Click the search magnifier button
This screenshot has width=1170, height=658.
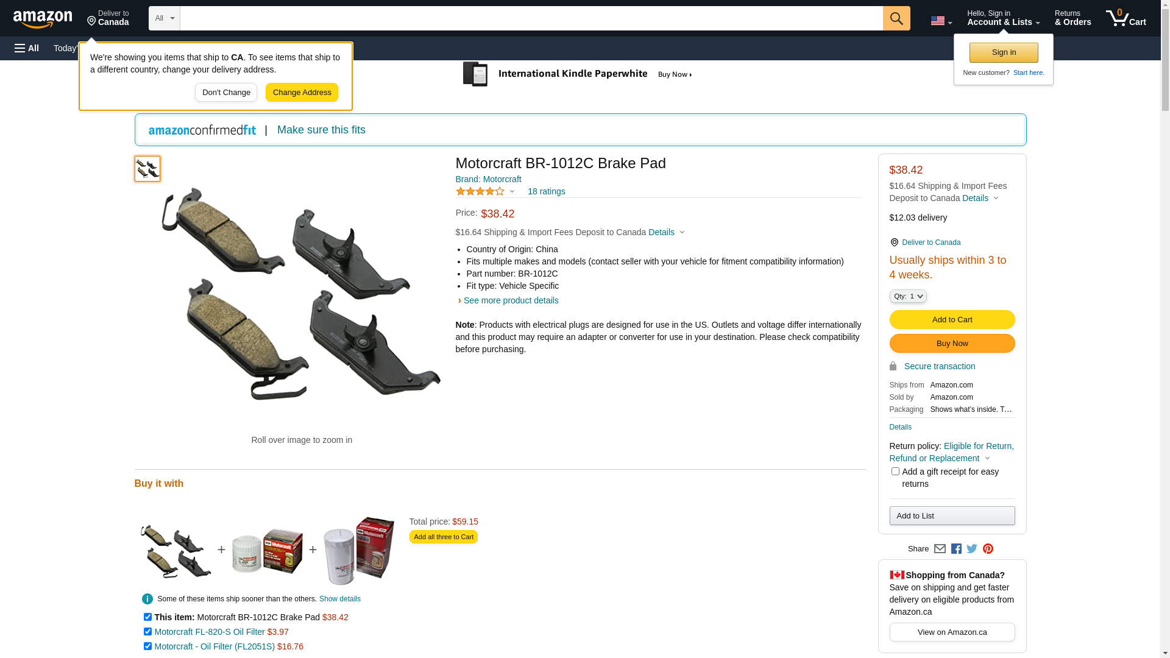point(896,18)
